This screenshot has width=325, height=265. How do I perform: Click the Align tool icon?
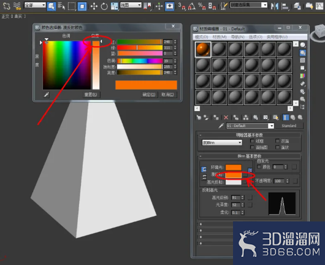click(285, 6)
